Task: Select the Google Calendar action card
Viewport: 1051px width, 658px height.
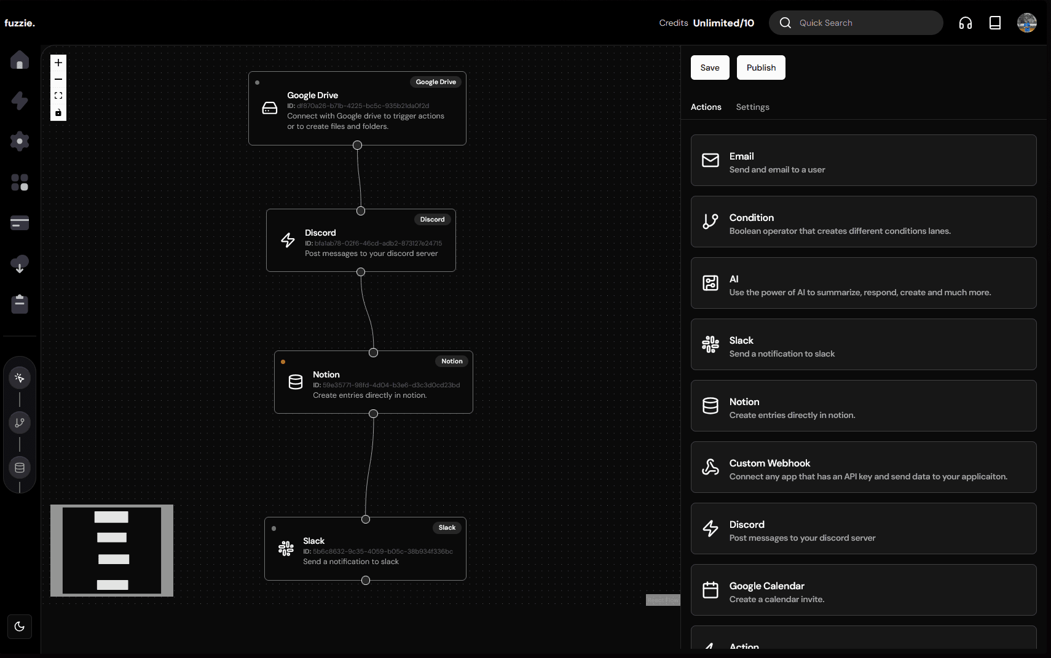Action: click(864, 590)
